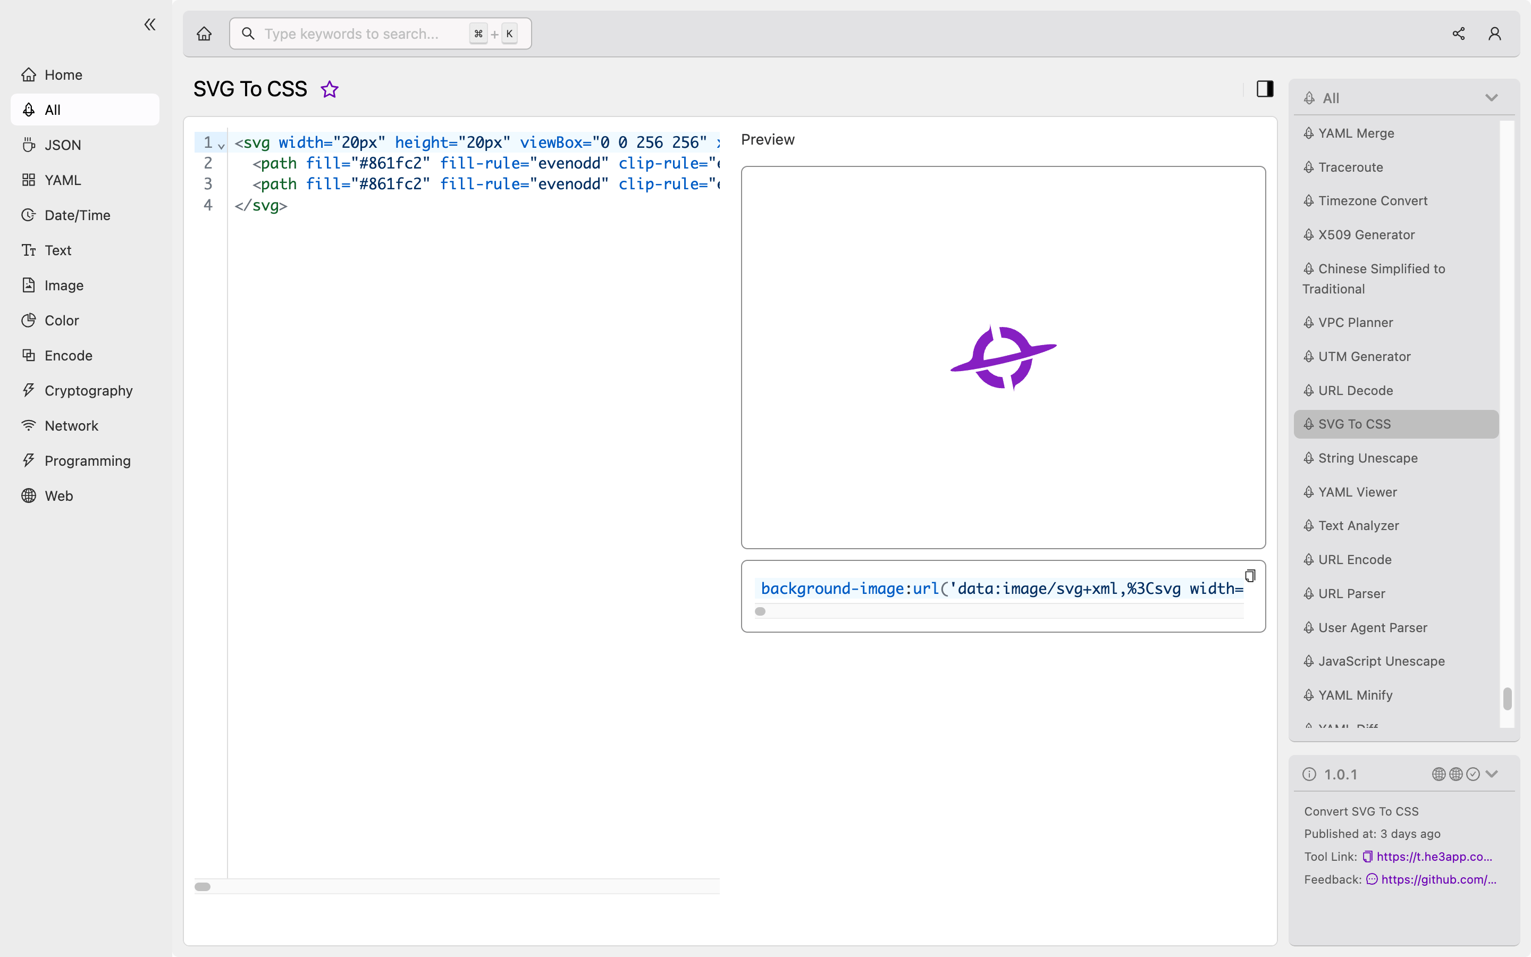The image size is (1531, 957).
Task: Expand the All filter dropdown in right panel
Action: pyautogui.click(x=1492, y=98)
